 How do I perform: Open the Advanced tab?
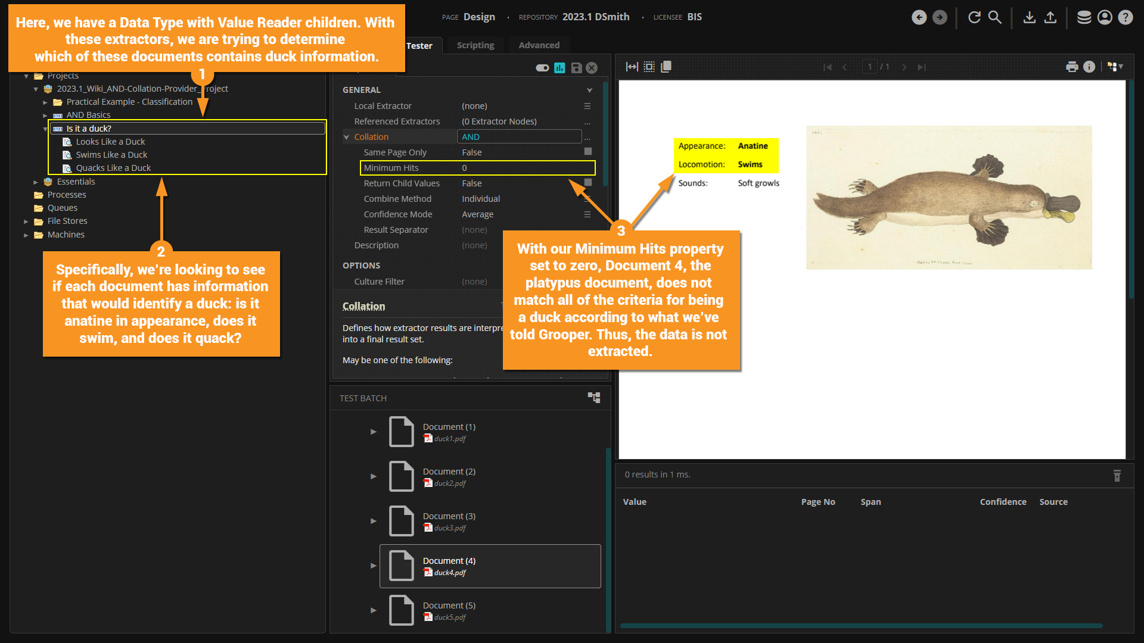[x=539, y=45]
